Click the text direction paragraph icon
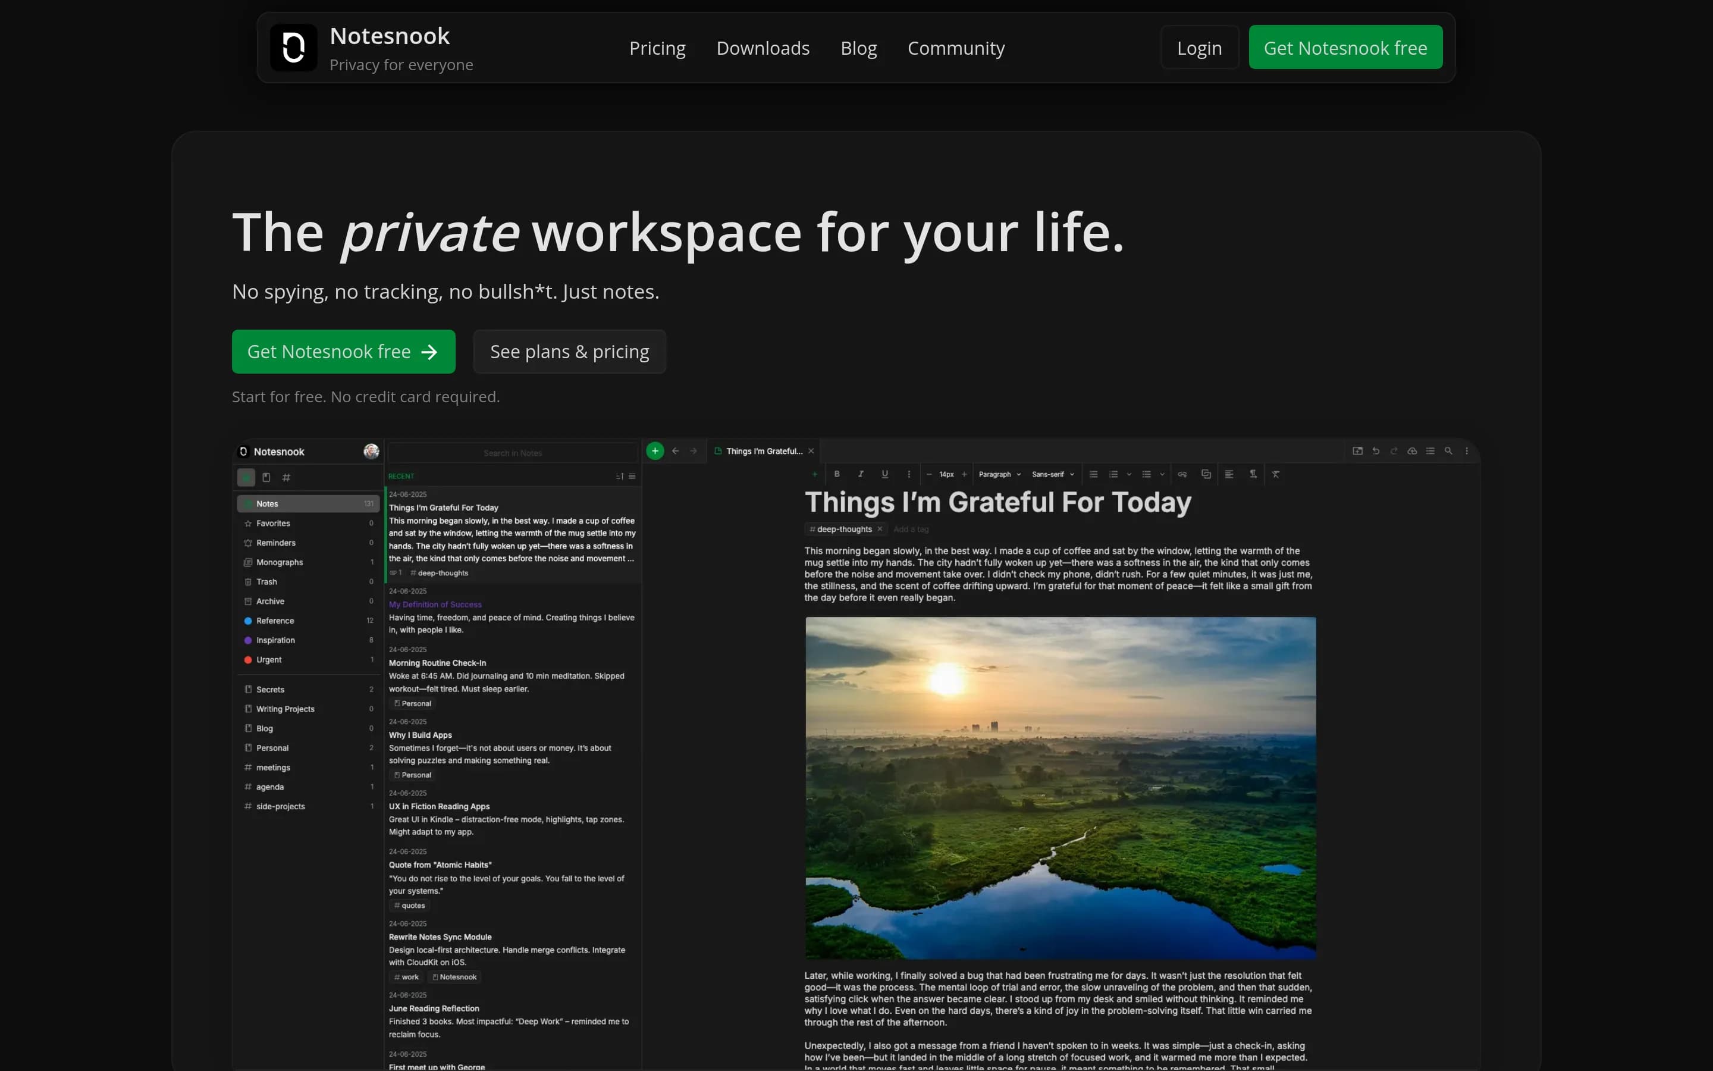This screenshot has width=1713, height=1071. click(1253, 474)
